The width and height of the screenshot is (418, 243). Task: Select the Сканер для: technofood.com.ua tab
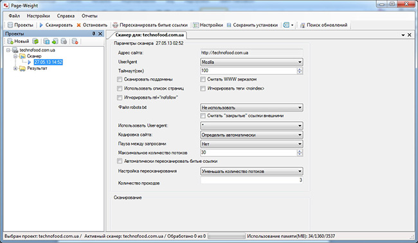point(149,35)
